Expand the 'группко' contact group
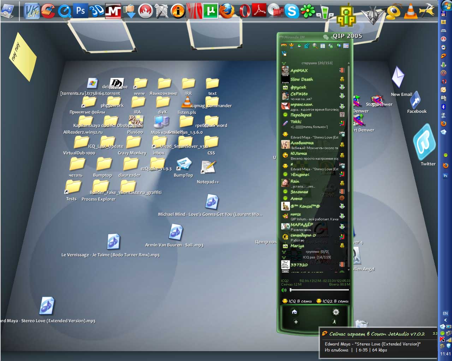This screenshot has height=361, width=452. click(x=284, y=252)
